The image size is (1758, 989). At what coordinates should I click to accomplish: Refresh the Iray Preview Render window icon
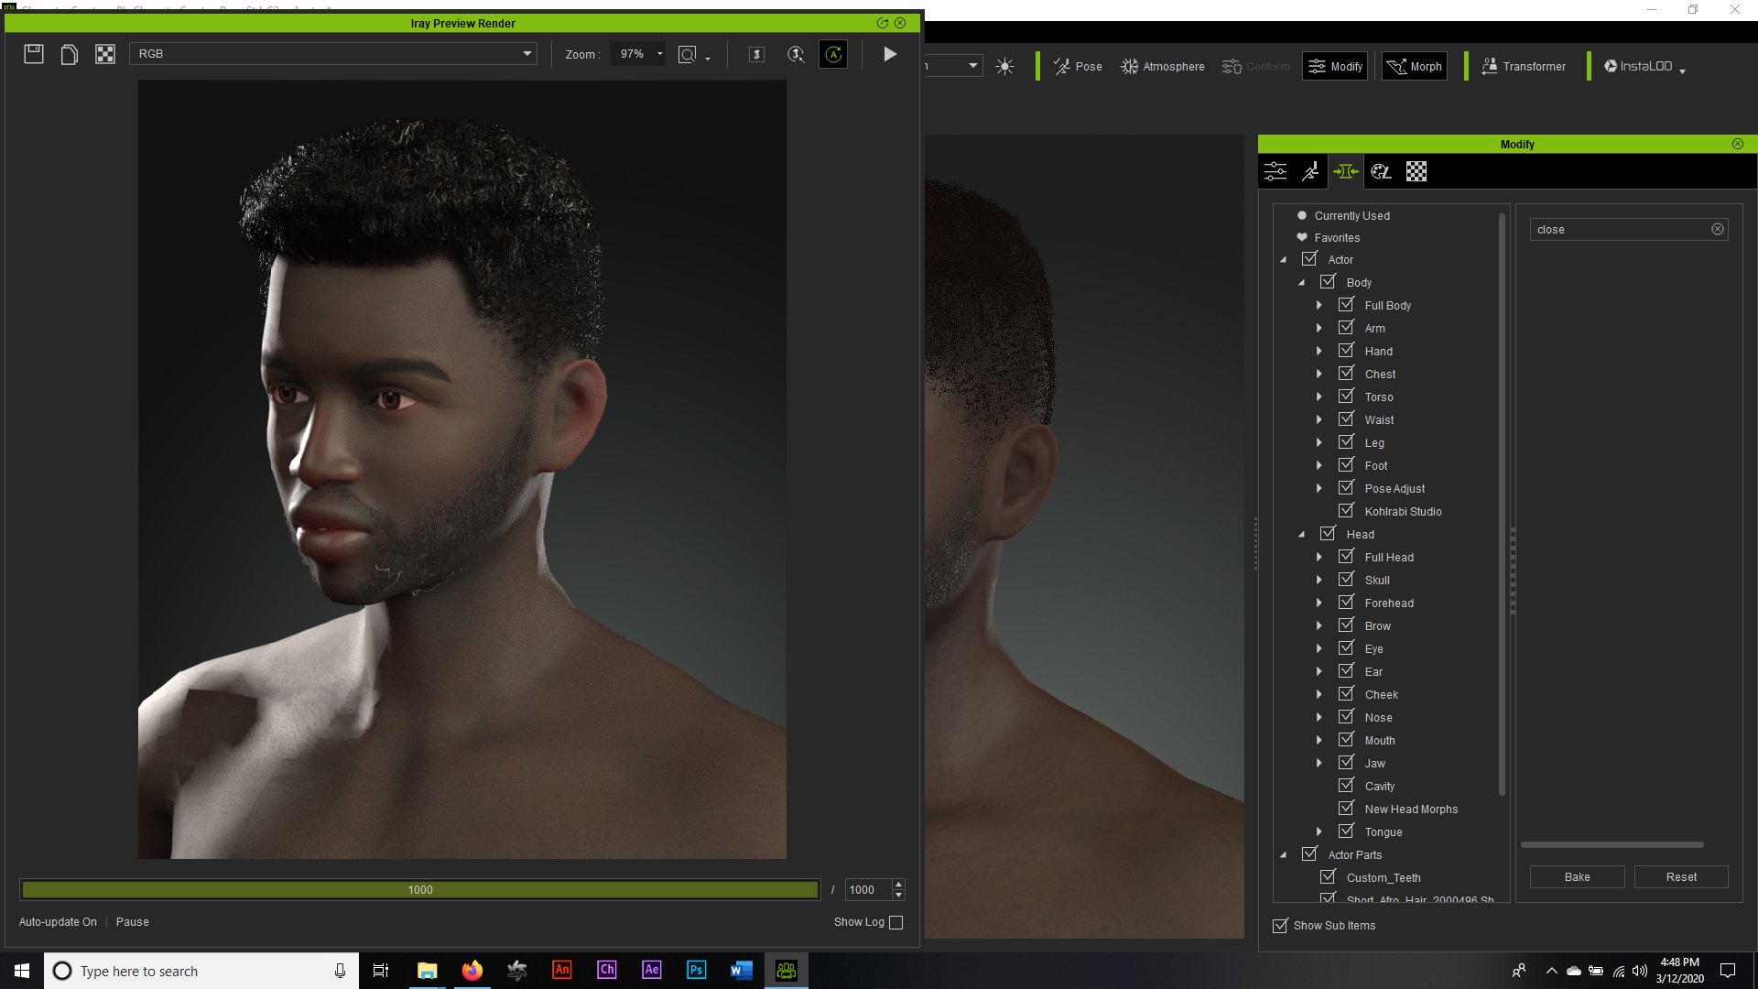[x=883, y=23]
